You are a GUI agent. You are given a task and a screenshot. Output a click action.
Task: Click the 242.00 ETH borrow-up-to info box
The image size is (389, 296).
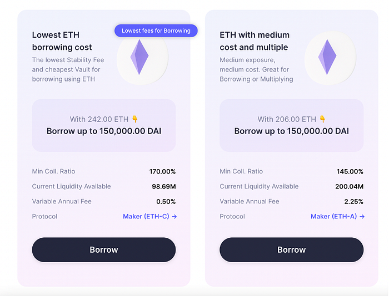(104, 125)
